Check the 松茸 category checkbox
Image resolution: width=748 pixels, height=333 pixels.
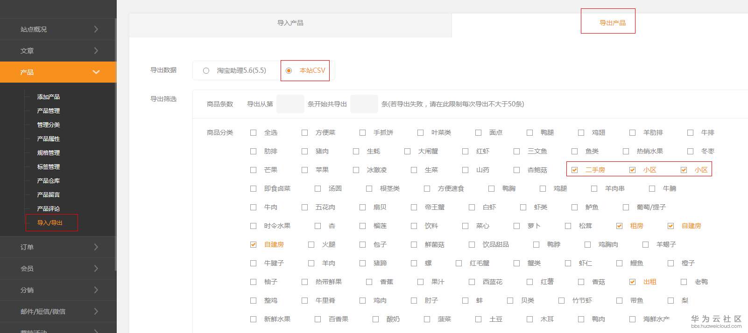568,226
